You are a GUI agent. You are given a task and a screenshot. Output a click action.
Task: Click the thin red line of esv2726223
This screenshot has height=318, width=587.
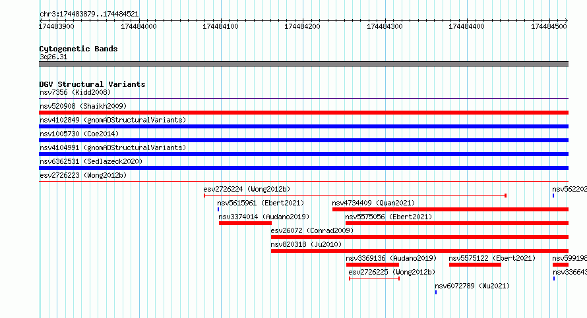(303, 182)
